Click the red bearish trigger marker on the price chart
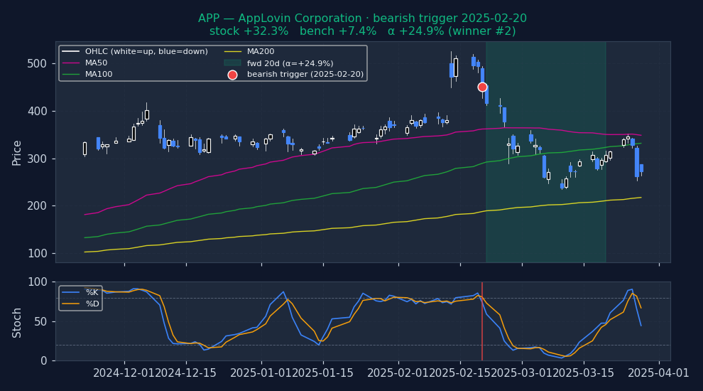The height and width of the screenshot is (391, 703). pyautogui.click(x=482, y=87)
